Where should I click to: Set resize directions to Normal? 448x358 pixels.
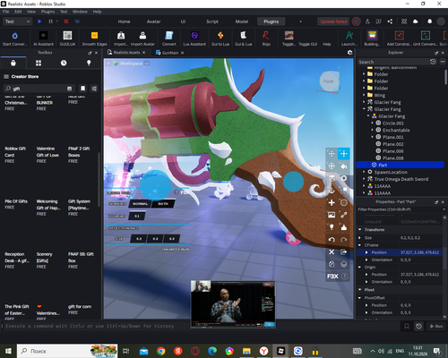pyautogui.click(x=141, y=204)
